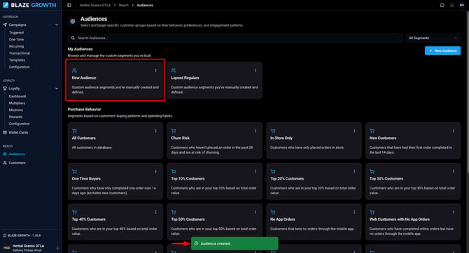
Task: Open kebab menu on Lapsed Regulars card
Action: [x=255, y=71]
